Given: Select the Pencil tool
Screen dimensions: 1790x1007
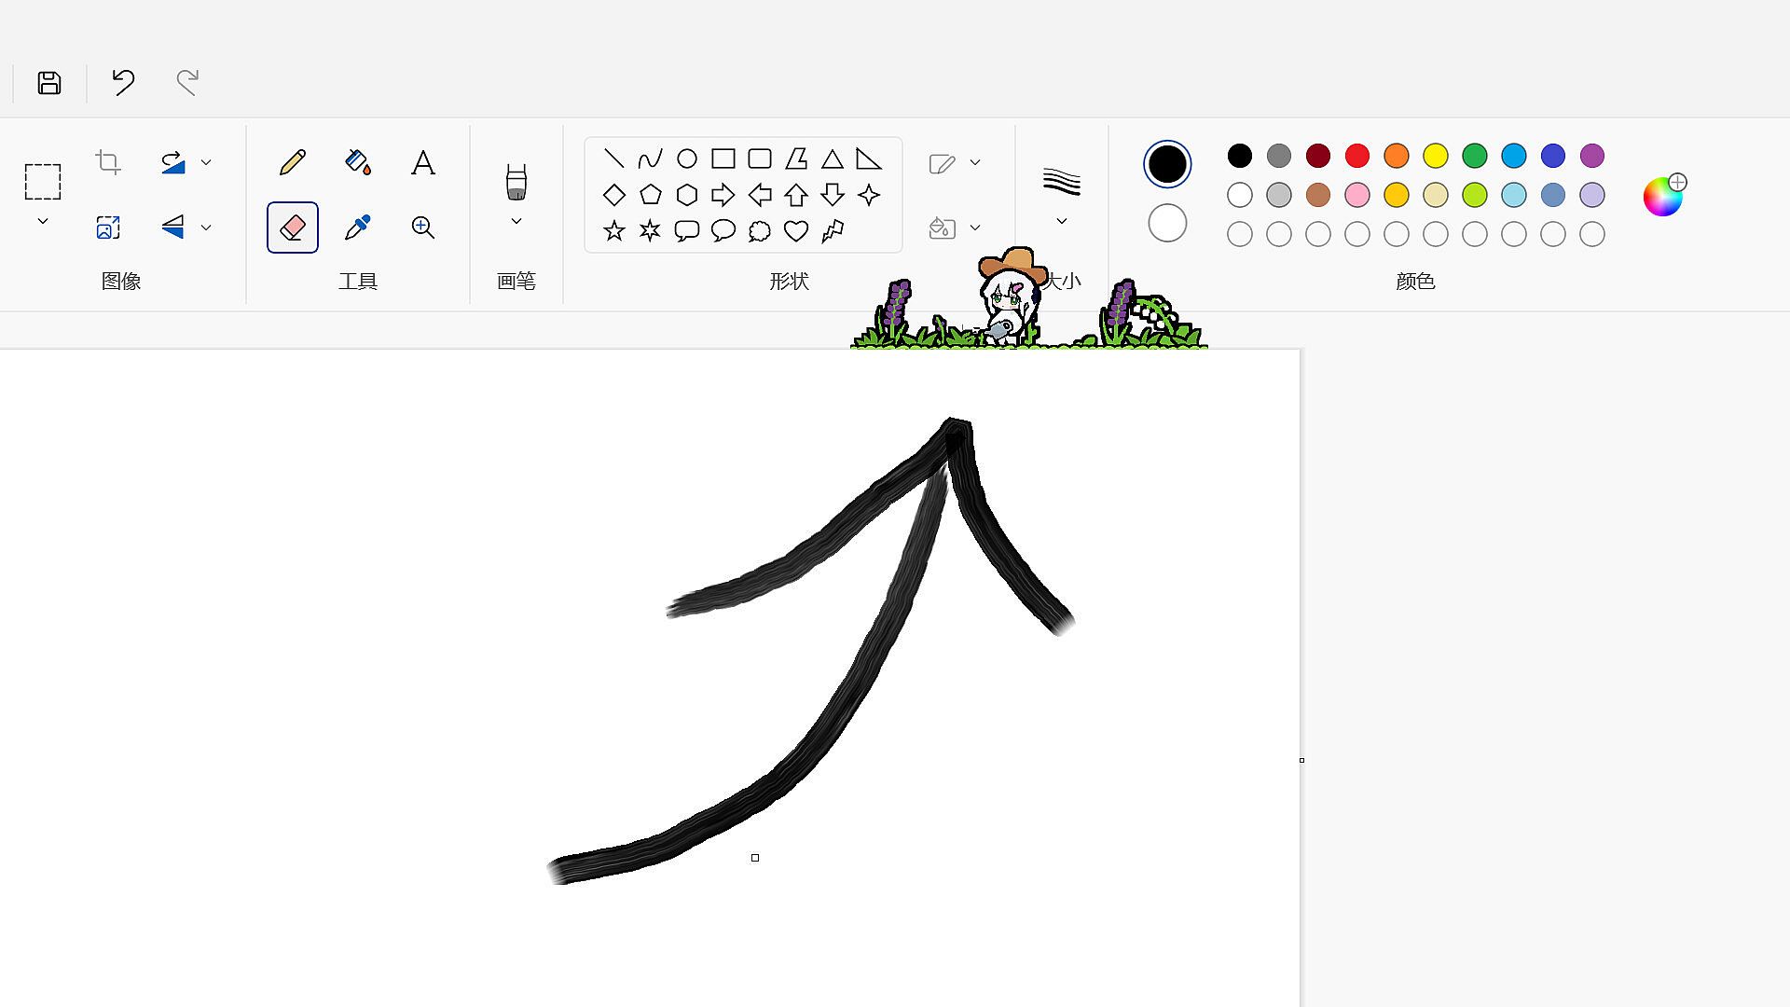Looking at the screenshot, I should click(292, 162).
